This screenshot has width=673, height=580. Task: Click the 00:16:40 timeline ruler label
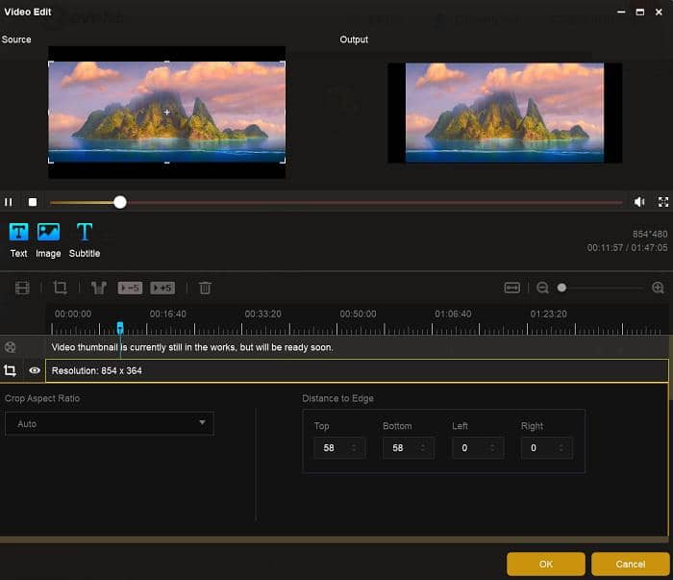[168, 314]
